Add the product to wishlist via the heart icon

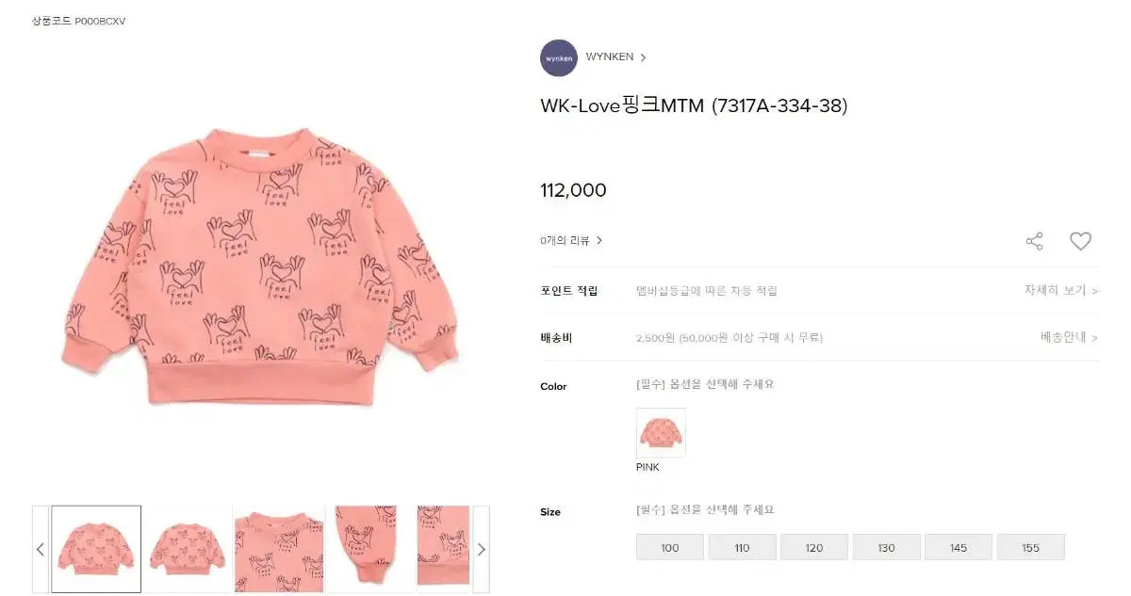point(1080,241)
